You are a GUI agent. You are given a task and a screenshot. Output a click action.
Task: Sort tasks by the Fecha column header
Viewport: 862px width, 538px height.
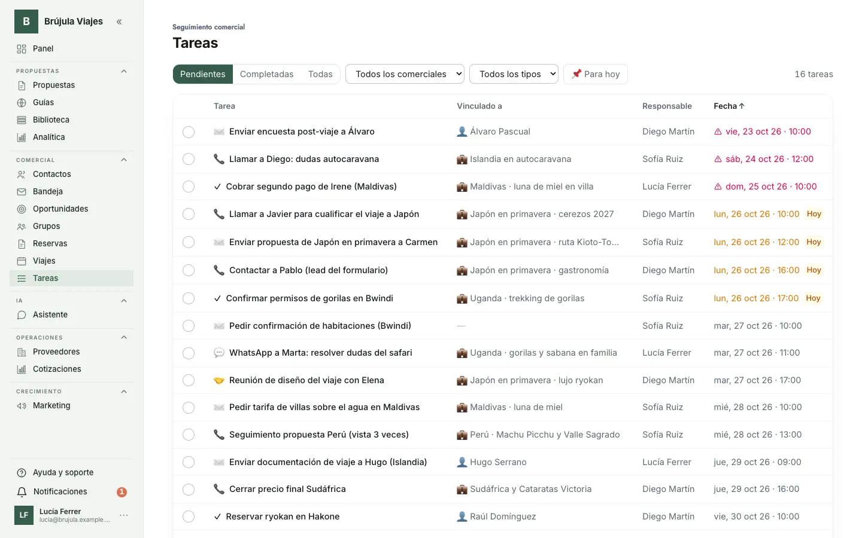pyautogui.click(x=729, y=106)
